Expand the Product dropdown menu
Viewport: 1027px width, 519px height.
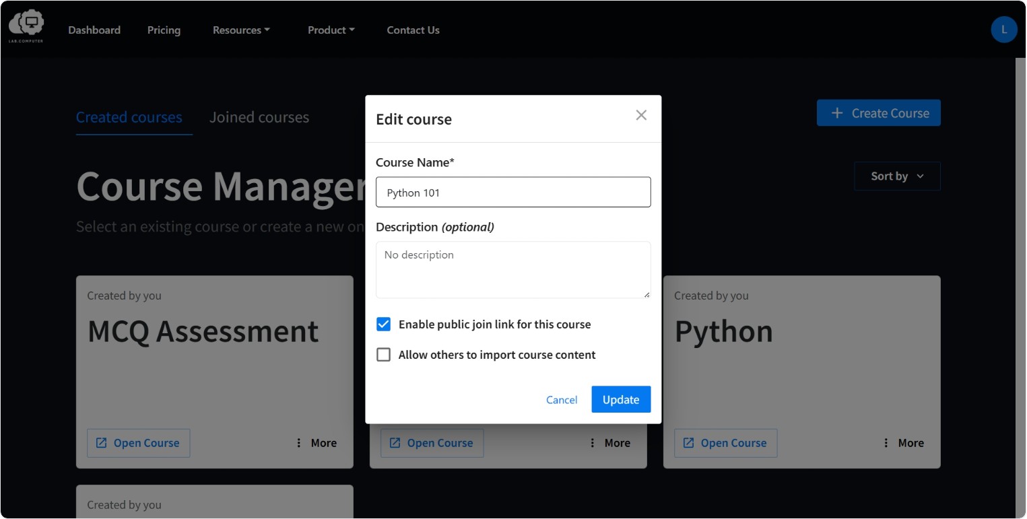(x=331, y=30)
